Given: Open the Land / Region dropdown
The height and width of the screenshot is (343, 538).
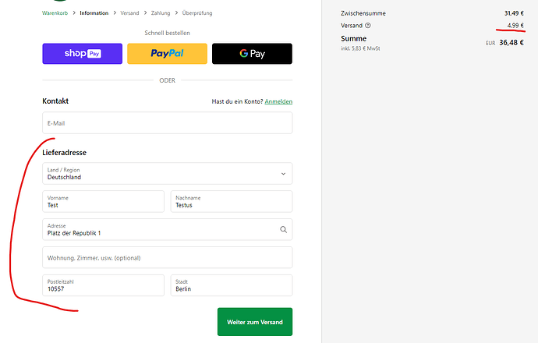Looking at the screenshot, I should 167,173.
